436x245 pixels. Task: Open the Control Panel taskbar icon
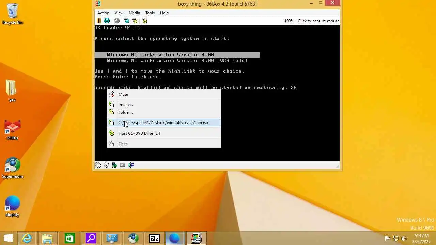[112, 239]
